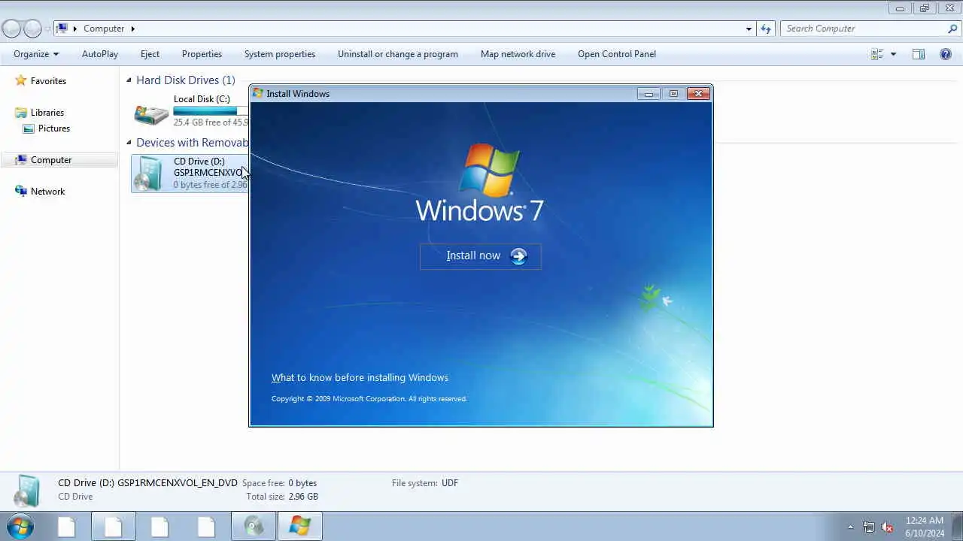Click the Local Disk (C:) label
Viewport: 963px width, 541px height.
click(202, 99)
